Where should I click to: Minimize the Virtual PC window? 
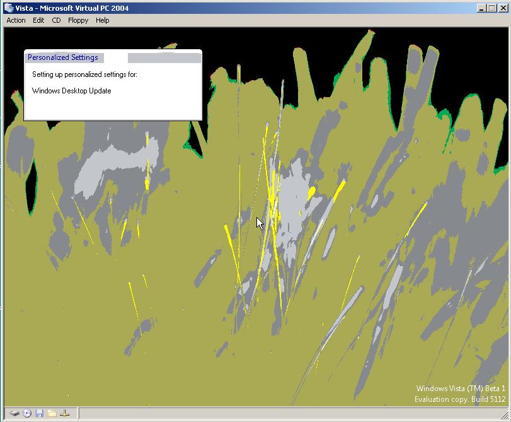[x=481, y=8]
